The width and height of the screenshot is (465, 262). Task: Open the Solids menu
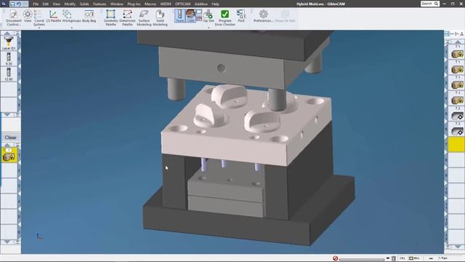(84, 4)
